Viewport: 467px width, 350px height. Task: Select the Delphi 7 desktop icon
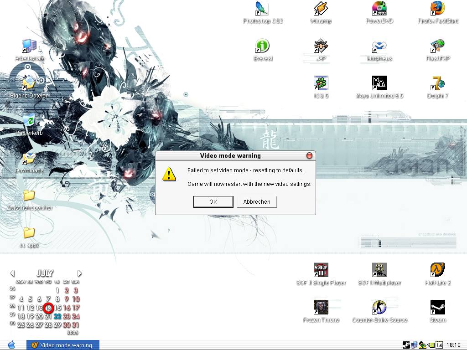tap(437, 83)
